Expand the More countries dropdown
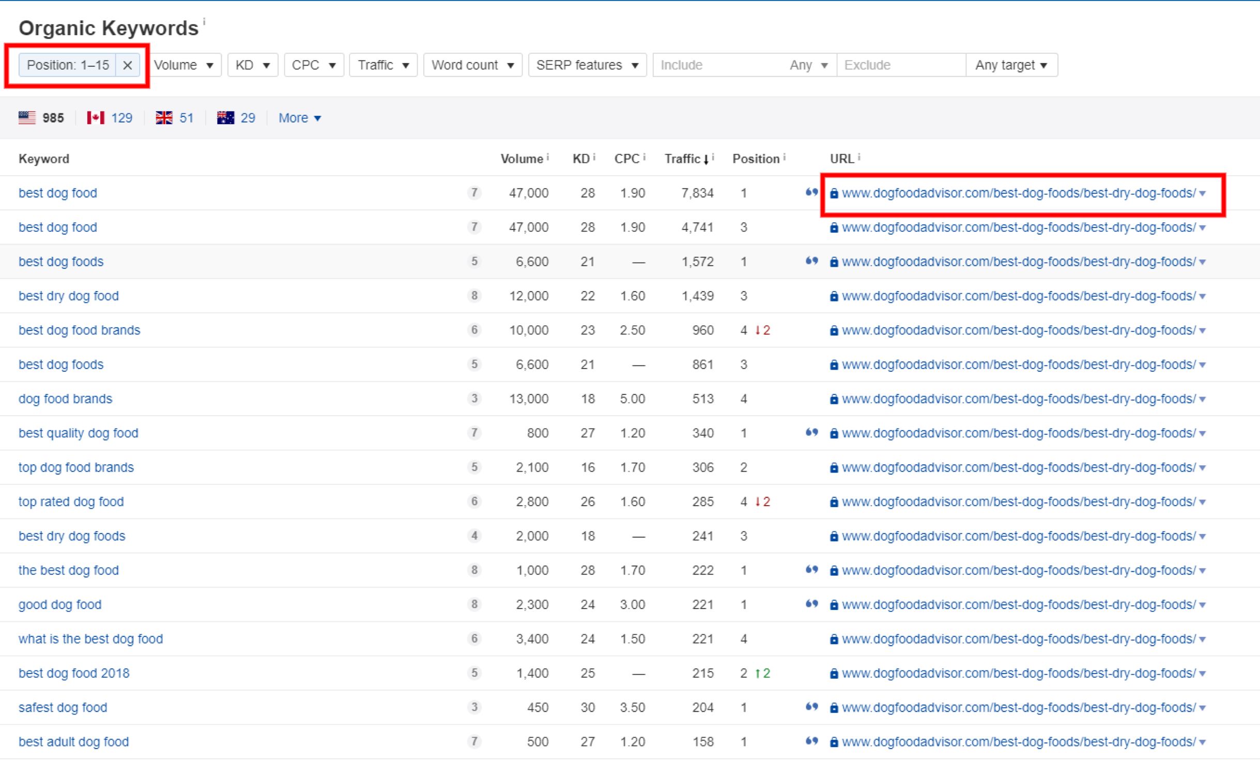This screenshot has height=762, width=1260. point(300,118)
